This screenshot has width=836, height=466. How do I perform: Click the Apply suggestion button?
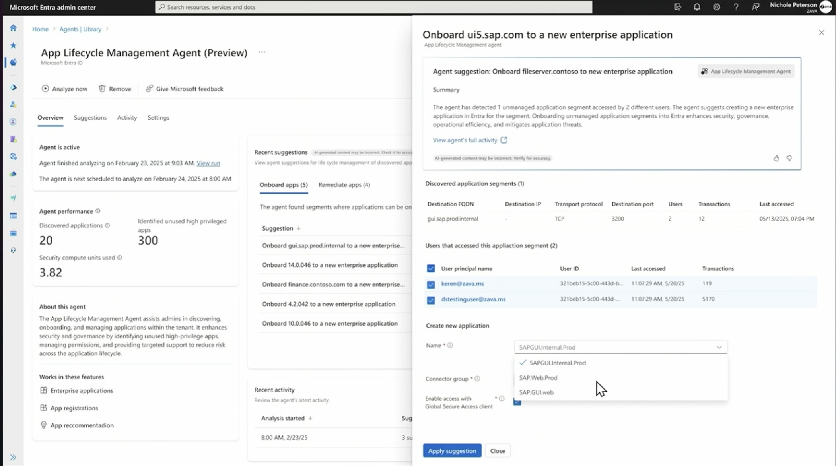452,451
